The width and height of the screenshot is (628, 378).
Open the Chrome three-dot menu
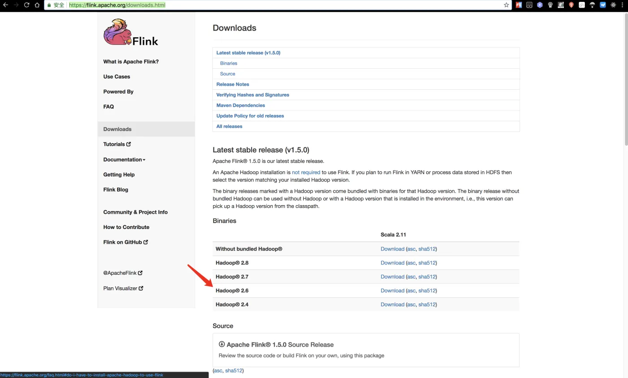623,5
